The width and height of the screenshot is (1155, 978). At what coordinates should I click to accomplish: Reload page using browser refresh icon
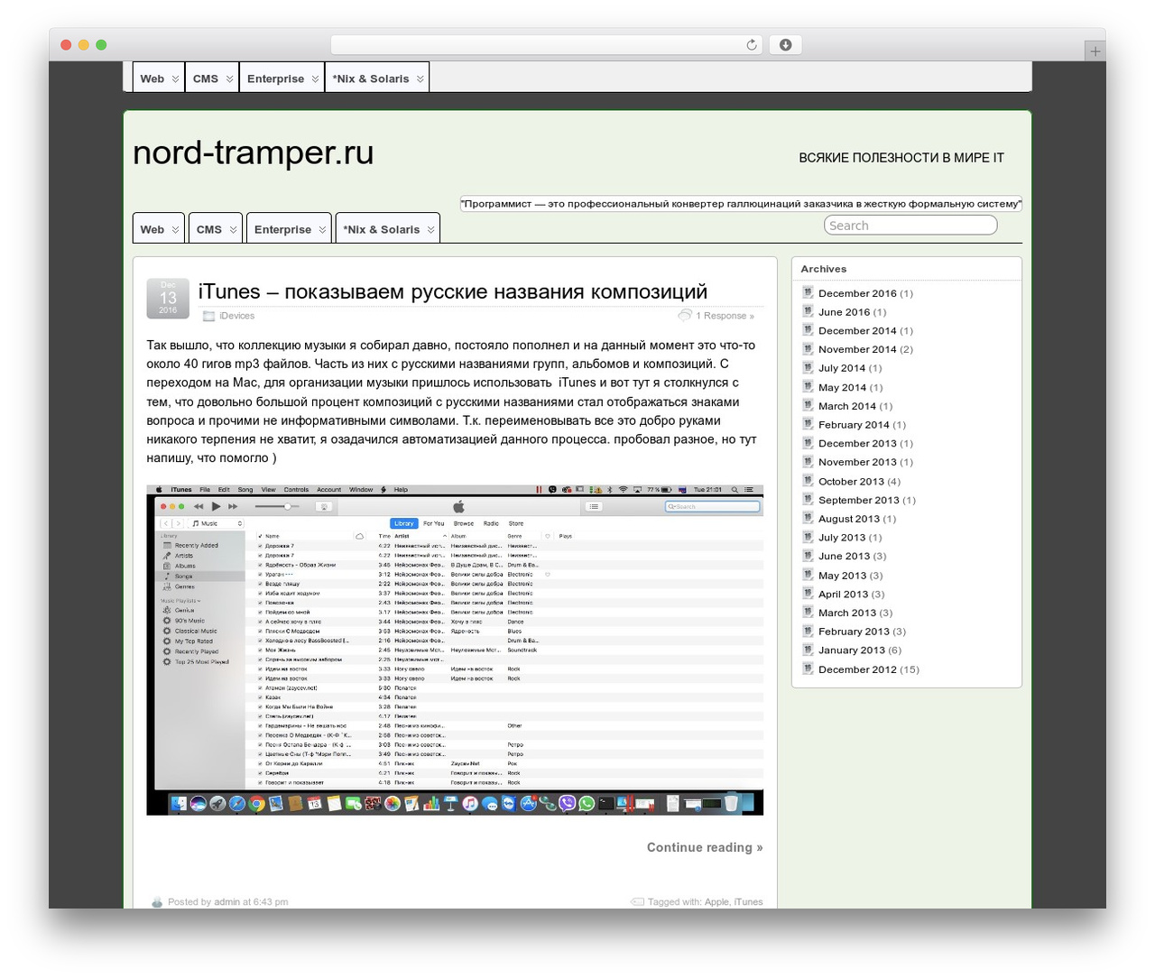pyautogui.click(x=751, y=45)
